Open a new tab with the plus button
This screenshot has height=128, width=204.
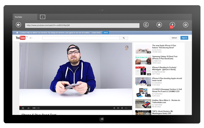point(43,17)
